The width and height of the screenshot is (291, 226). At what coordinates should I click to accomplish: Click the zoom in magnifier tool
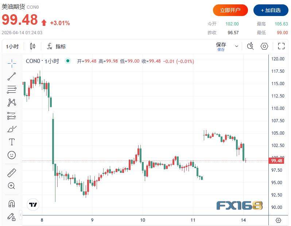click(12, 186)
